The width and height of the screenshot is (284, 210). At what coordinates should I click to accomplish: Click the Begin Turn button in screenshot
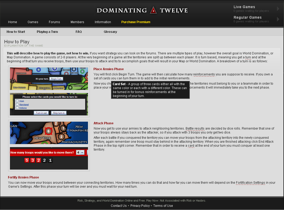56,79
